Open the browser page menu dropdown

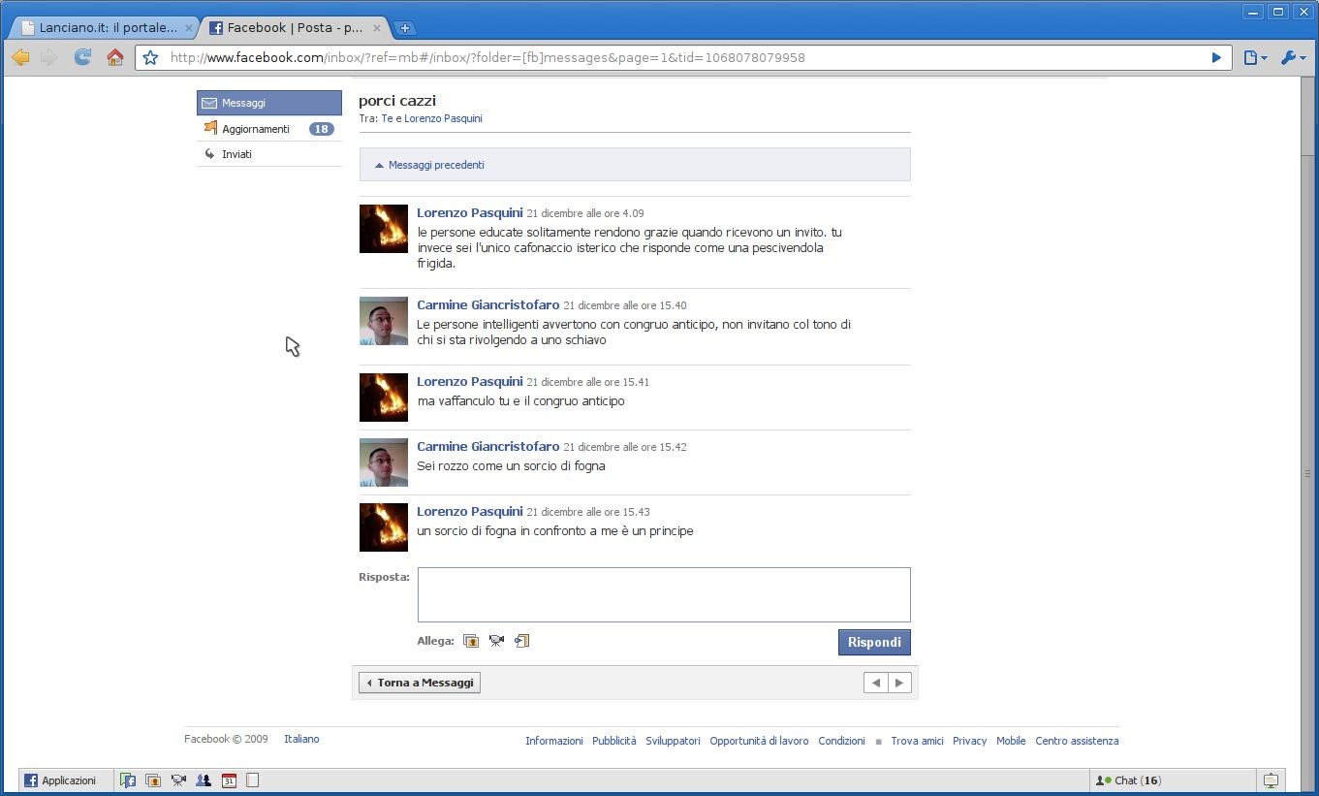(1254, 58)
